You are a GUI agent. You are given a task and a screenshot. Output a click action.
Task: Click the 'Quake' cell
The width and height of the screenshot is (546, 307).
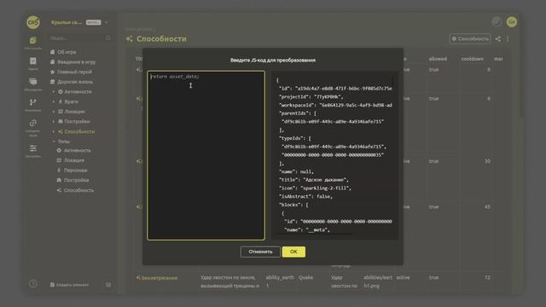coord(305,277)
